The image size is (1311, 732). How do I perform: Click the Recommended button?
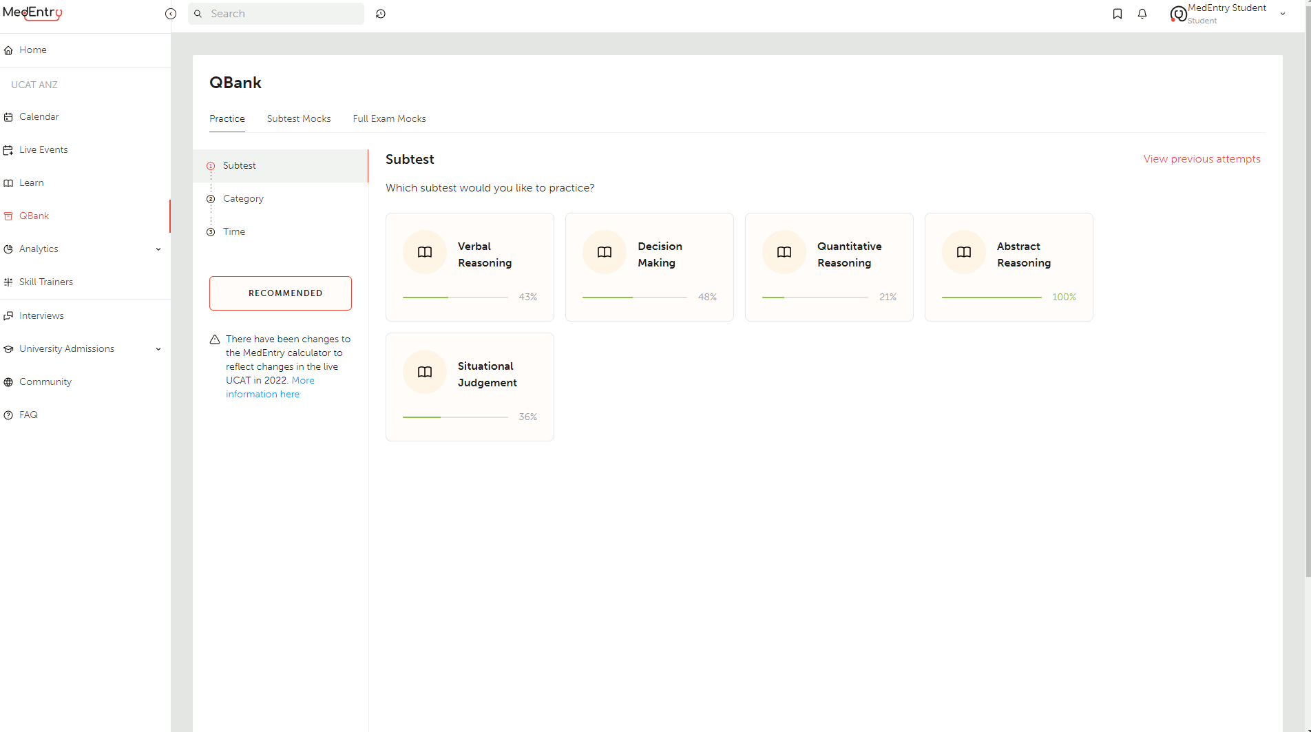tap(280, 293)
